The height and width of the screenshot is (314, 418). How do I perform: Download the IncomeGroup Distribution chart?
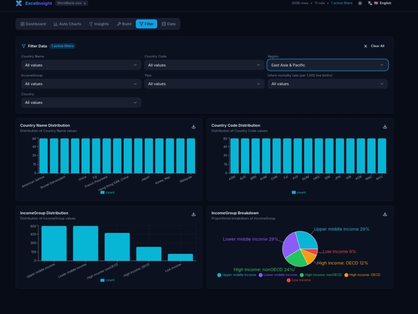point(194,214)
